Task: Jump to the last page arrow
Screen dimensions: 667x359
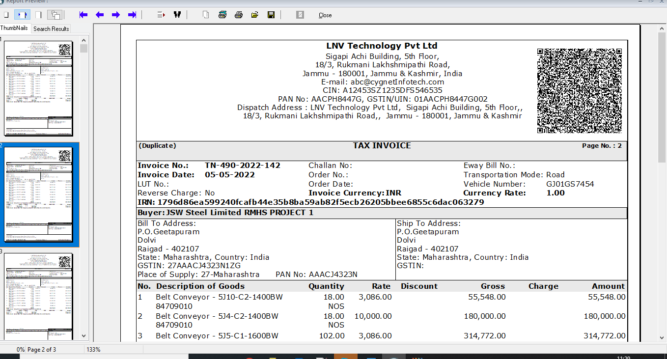Action: (x=132, y=15)
